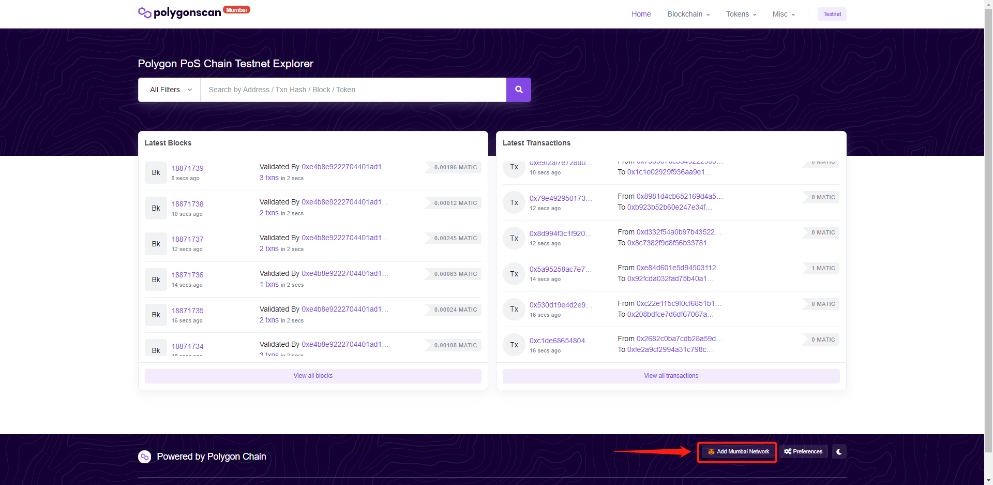This screenshot has width=993, height=485.
Task: Open recipient address 0x8c7382f9d8f56b33781
Action: click(670, 243)
